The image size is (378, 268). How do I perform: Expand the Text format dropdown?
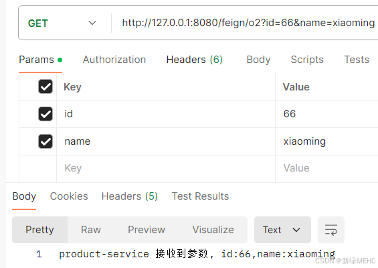pyautogui.click(x=282, y=230)
